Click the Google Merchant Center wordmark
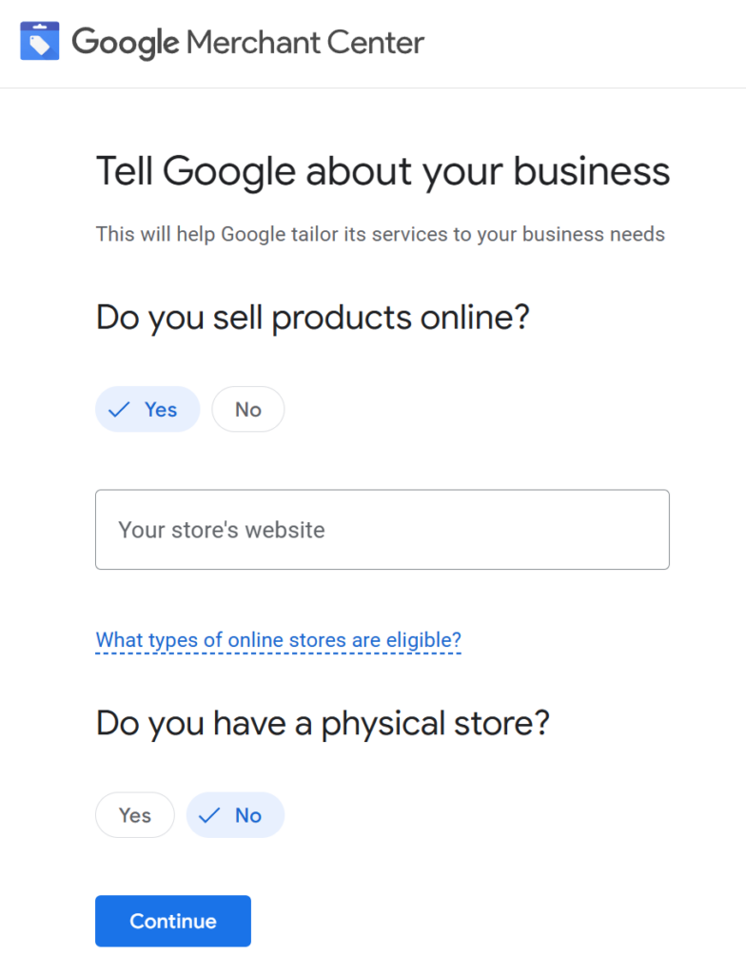The width and height of the screenshot is (746, 974). click(247, 42)
